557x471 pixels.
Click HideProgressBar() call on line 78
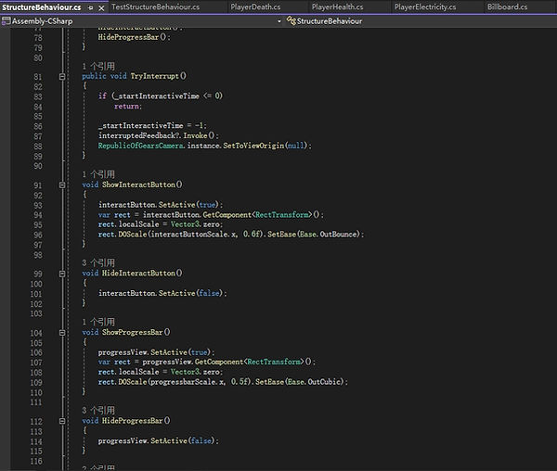coord(134,37)
